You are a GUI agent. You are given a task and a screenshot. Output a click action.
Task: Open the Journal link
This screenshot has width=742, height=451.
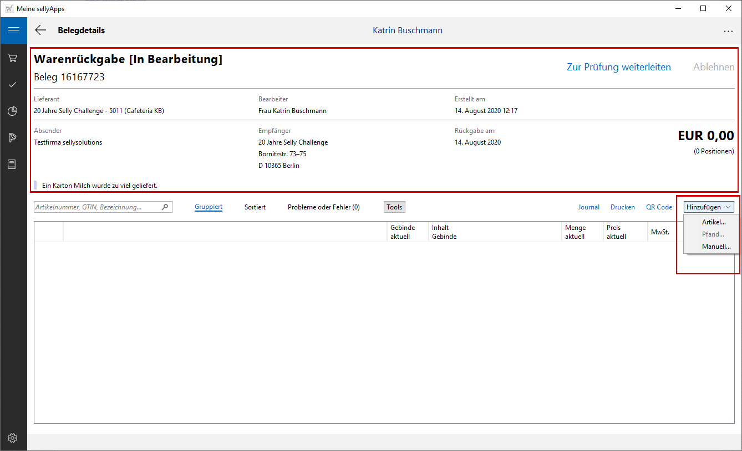tap(588, 207)
